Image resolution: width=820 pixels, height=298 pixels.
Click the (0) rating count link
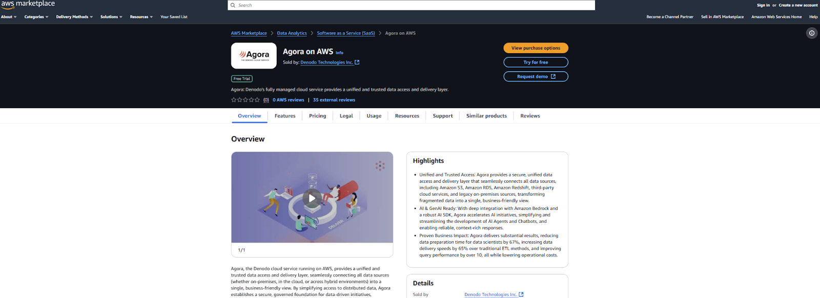coord(266,100)
